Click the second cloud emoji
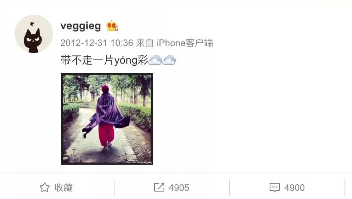This screenshot has height=199, width=352. point(169,60)
